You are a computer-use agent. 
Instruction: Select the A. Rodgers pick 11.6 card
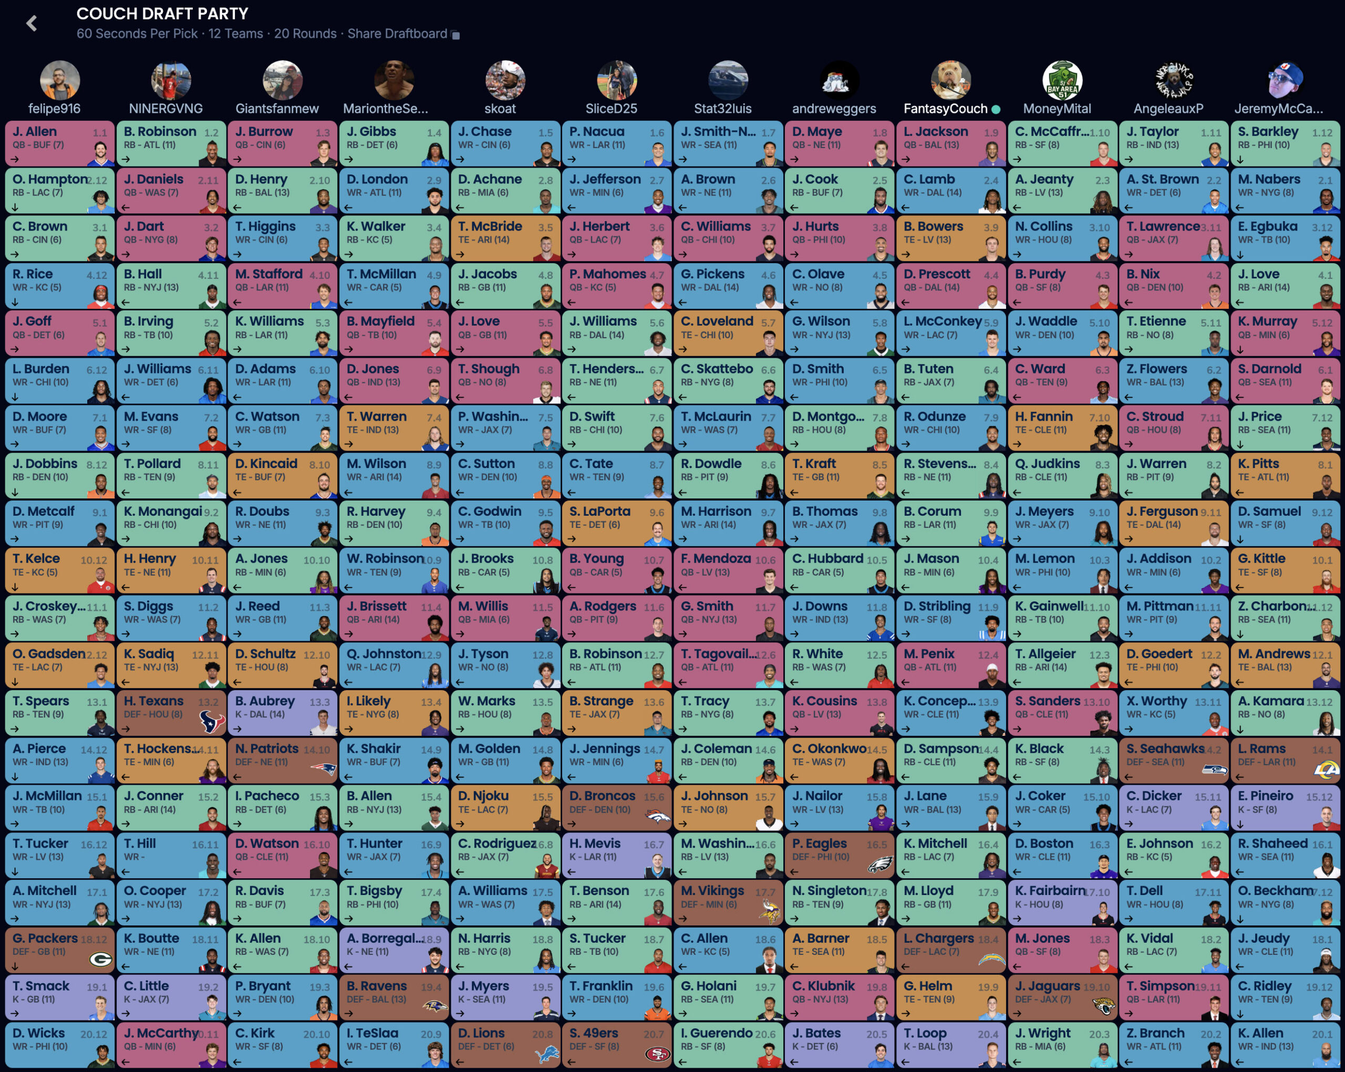click(x=617, y=618)
